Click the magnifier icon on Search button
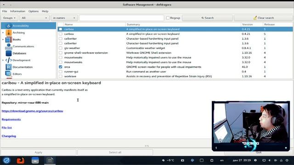 pyautogui.click(x=203, y=18)
